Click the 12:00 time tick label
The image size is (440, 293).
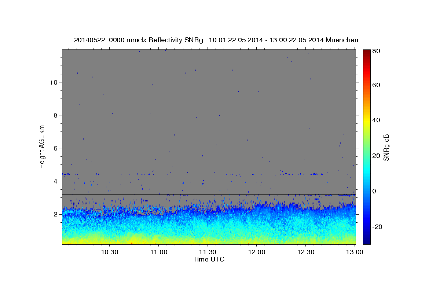click(x=257, y=252)
